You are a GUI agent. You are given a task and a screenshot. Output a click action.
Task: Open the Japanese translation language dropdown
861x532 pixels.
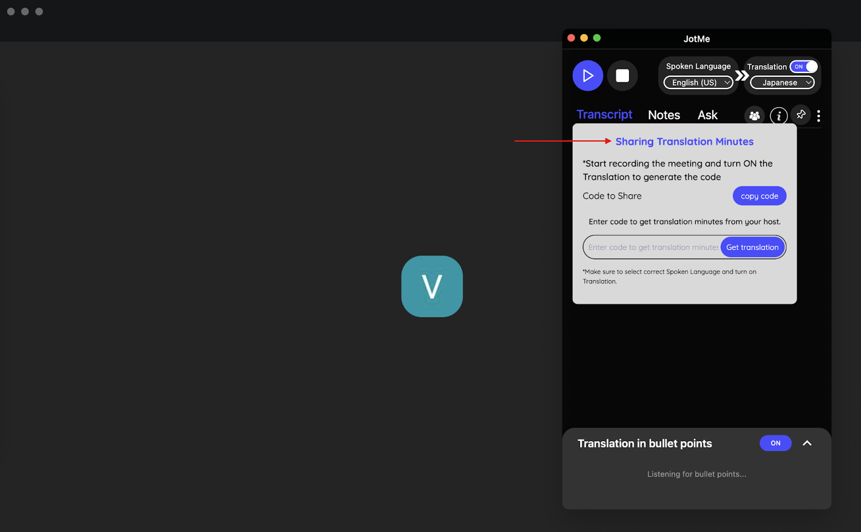(782, 82)
